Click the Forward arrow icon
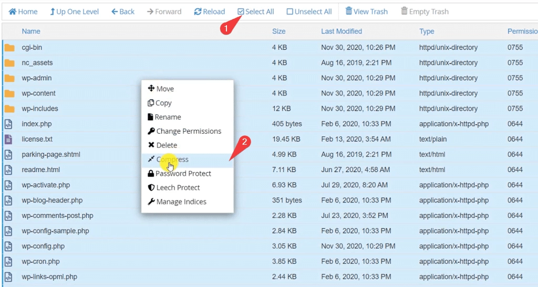 tap(150, 12)
